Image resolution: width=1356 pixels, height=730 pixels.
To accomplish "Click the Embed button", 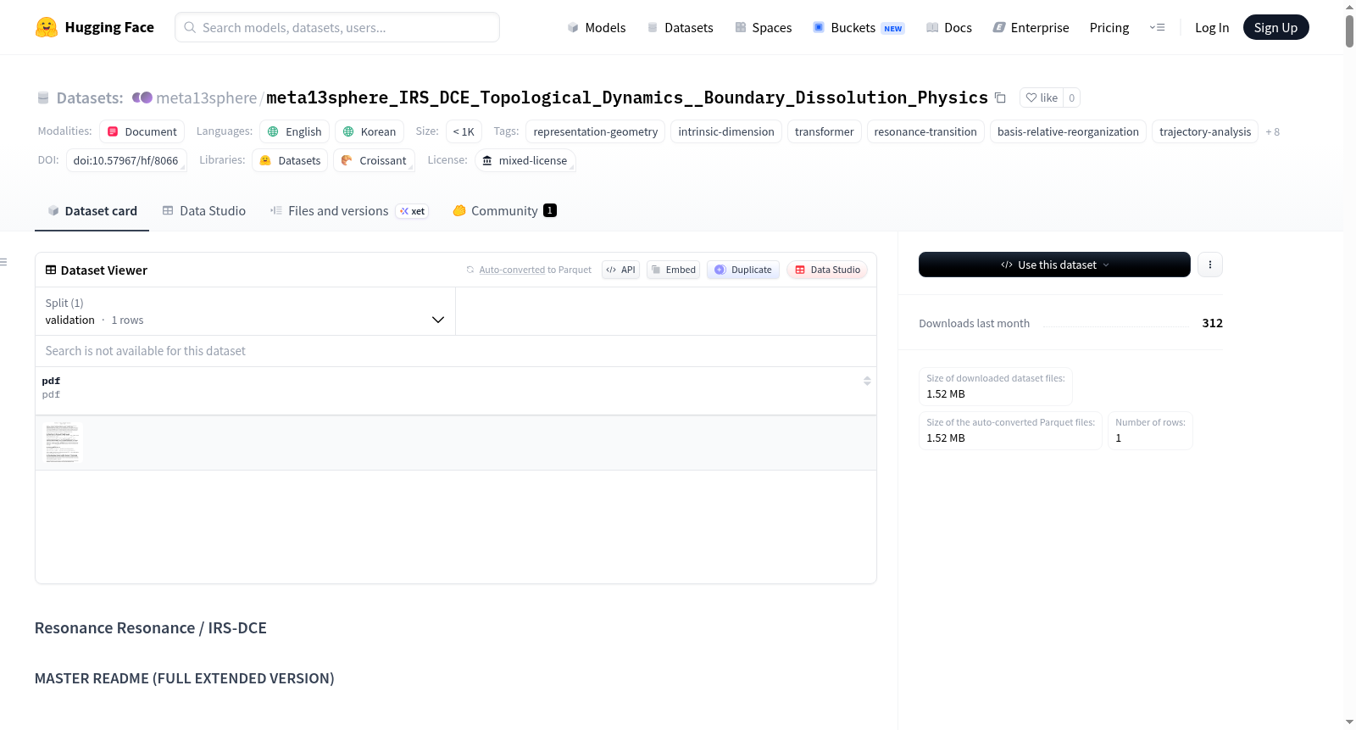I will coord(673,270).
